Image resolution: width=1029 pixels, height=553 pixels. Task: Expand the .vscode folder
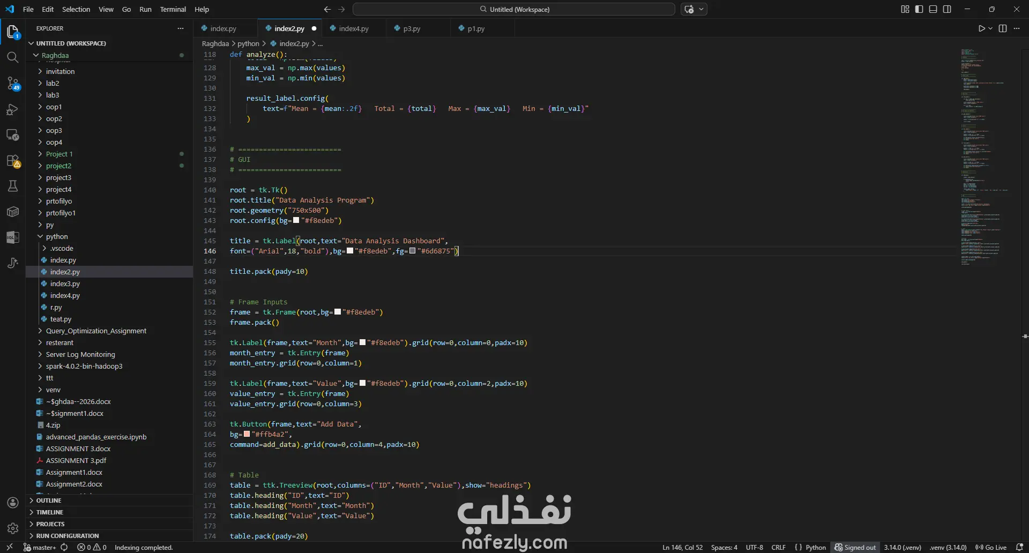coord(44,248)
